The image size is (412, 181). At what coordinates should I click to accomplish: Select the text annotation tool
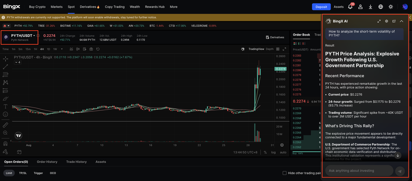5,106
